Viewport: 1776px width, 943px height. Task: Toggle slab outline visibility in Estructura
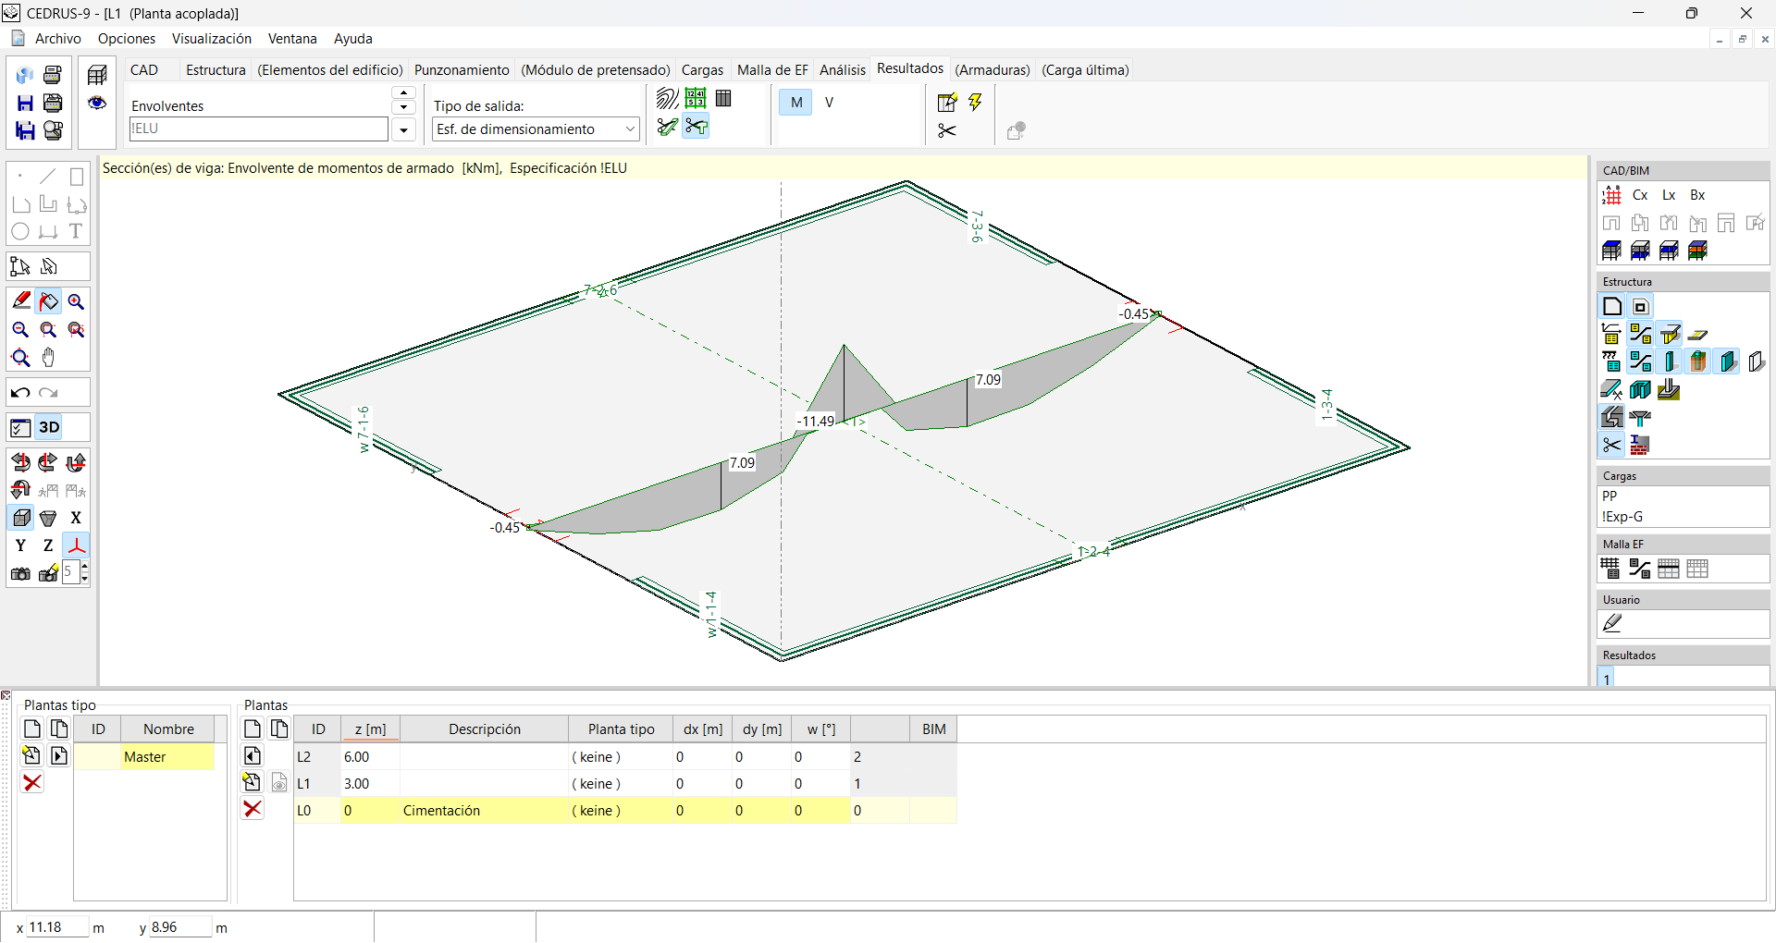coord(1611,307)
